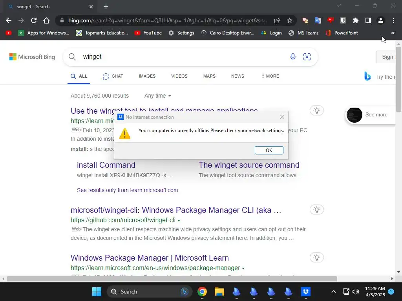Image resolution: width=402 pixels, height=301 pixels.
Task: Show more bookmarks with the double chevron
Action: click(393, 33)
